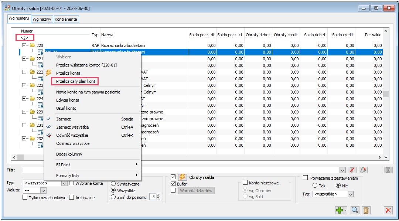Choose Usuń konto from the context menu
Viewport: 399px width, 221px height.
click(x=66, y=108)
